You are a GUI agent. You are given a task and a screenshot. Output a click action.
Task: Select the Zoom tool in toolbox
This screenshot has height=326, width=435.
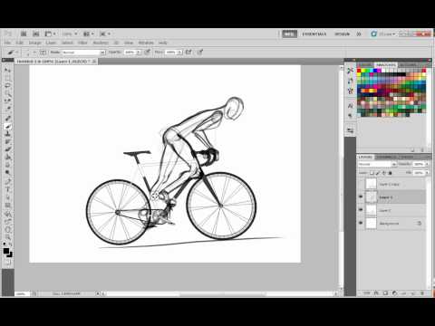tap(7, 238)
